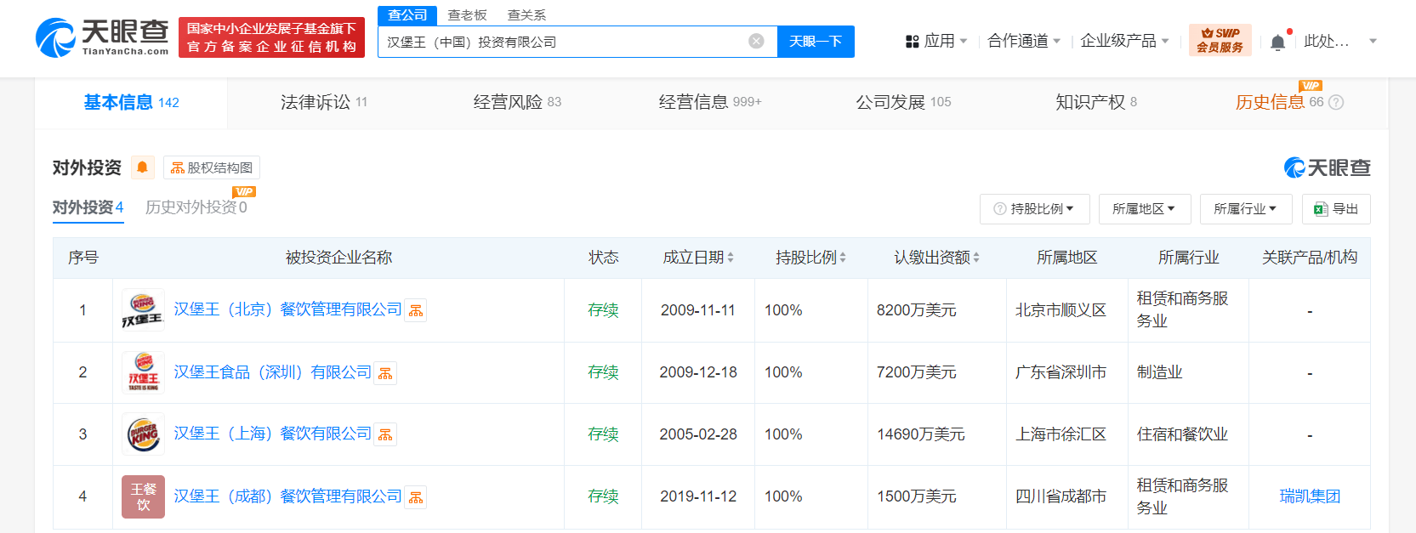Viewport: 1416px width, 533px height.
Task: Open equity structure icon for 汉堡王（上海）餐饮有限公司
Action: (x=385, y=435)
